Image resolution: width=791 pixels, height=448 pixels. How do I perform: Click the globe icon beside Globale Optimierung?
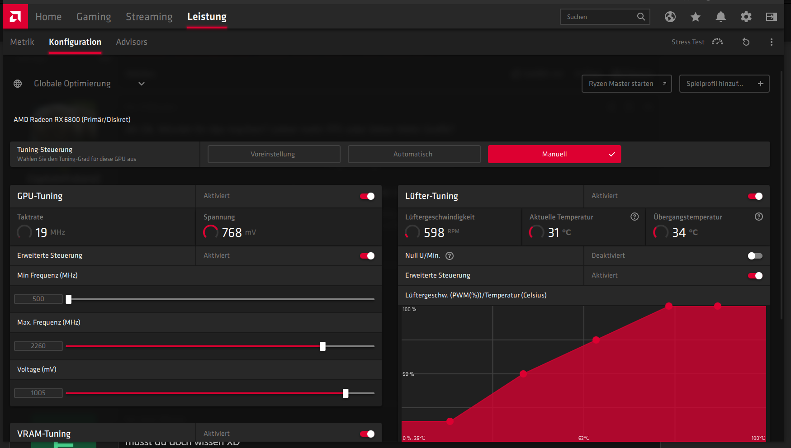18,84
